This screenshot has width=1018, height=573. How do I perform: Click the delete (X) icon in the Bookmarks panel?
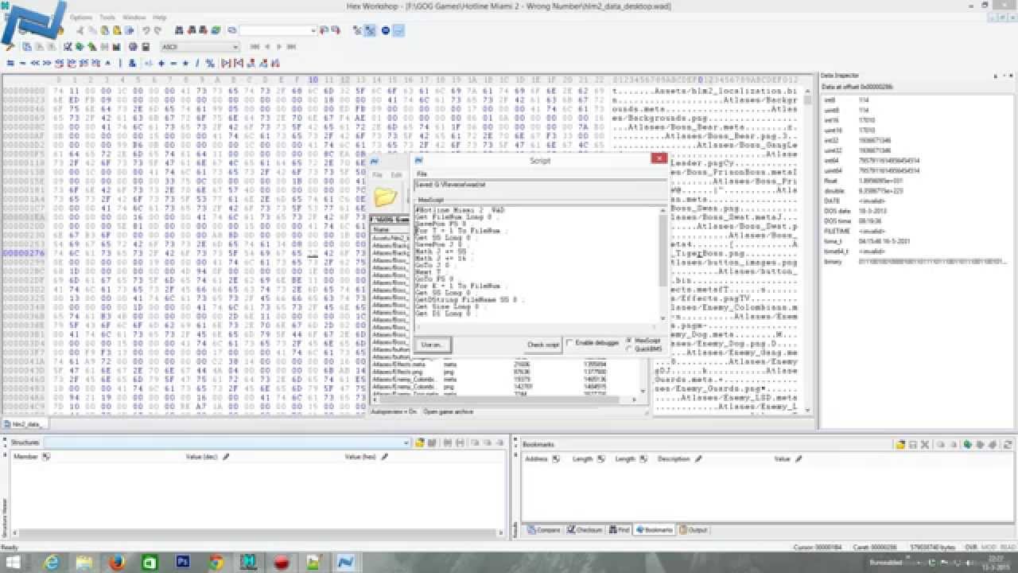[x=924, y=444]
